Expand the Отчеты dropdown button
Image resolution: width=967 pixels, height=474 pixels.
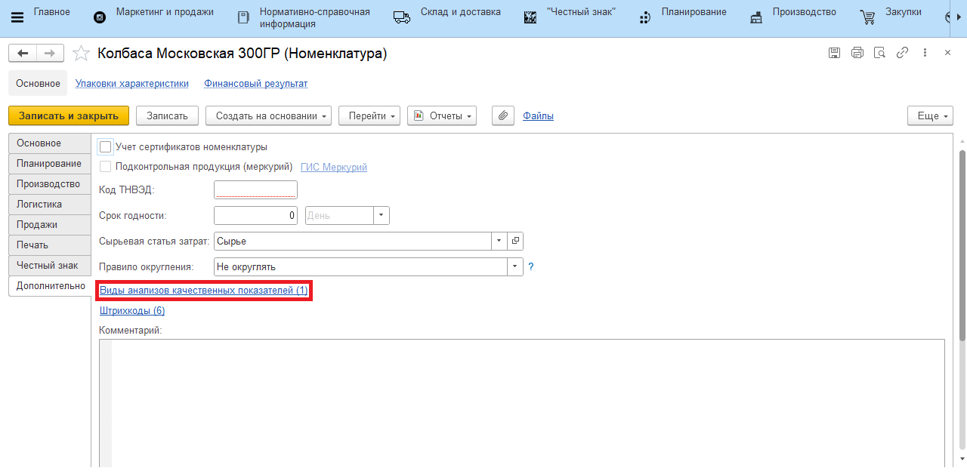point(442,115)
